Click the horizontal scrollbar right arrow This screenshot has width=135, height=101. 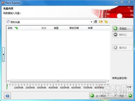point(108,81)
